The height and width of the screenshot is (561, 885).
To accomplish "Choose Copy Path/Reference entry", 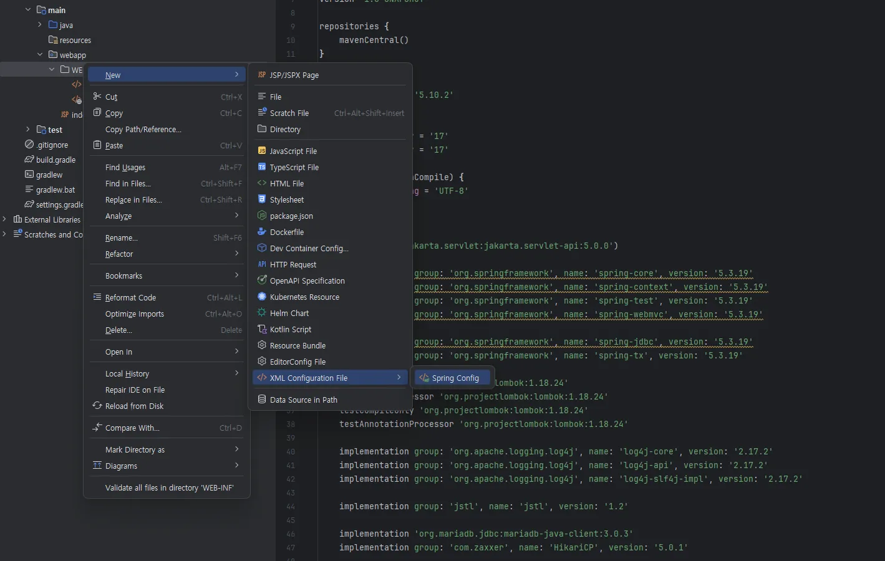I will point(167,129).
